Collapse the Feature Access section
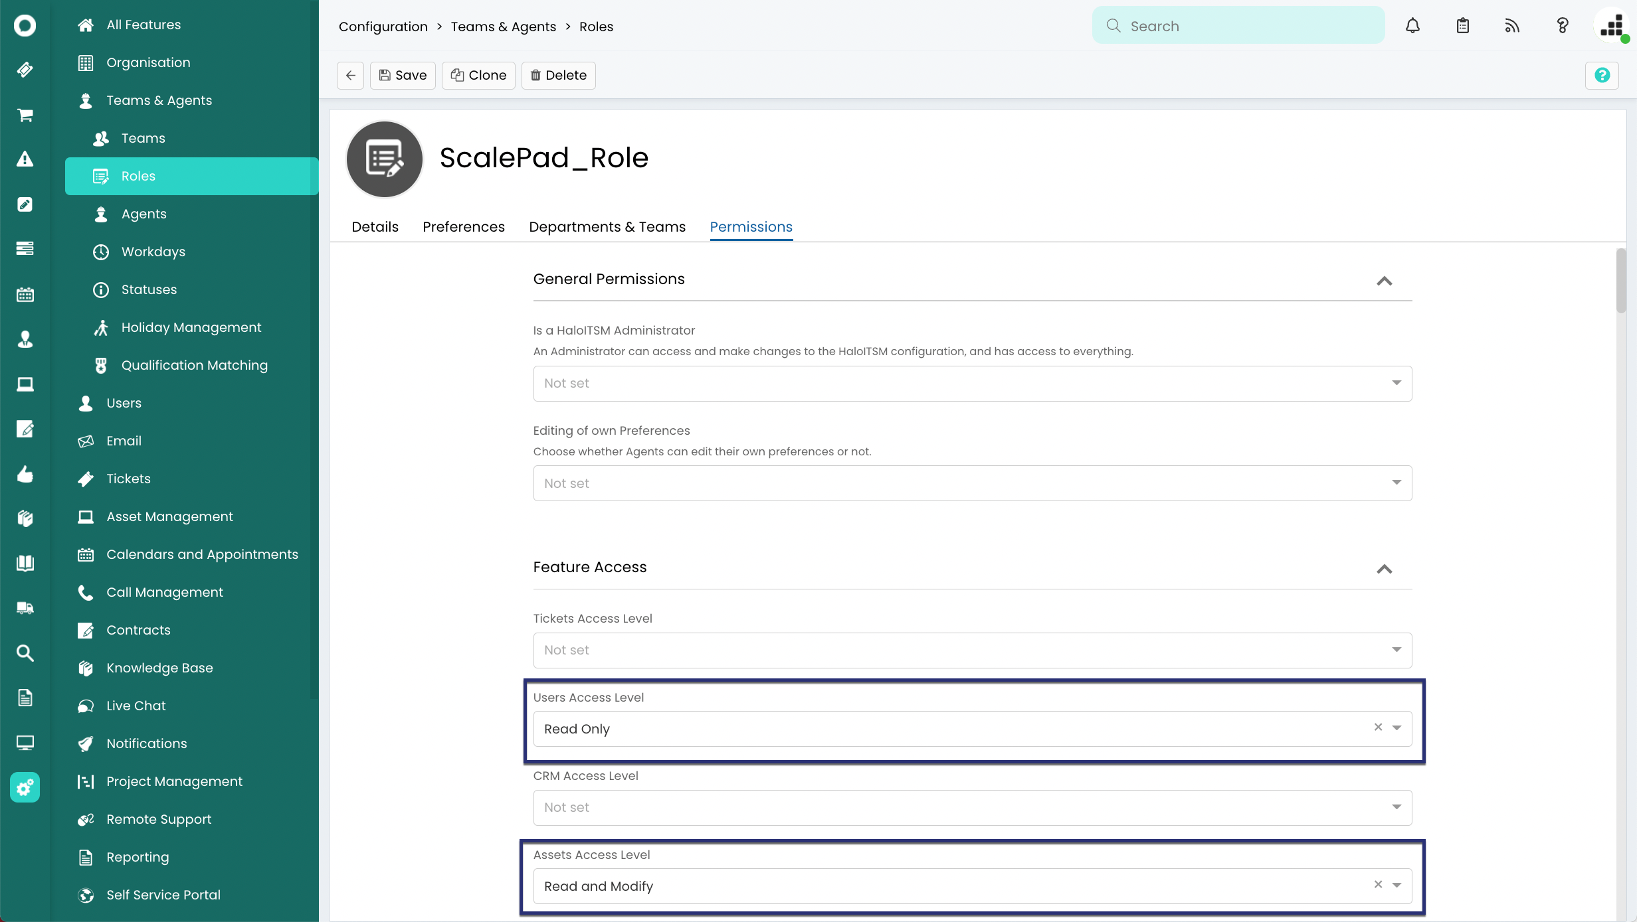This screenshot has width=1637, height=922. 1384,569
